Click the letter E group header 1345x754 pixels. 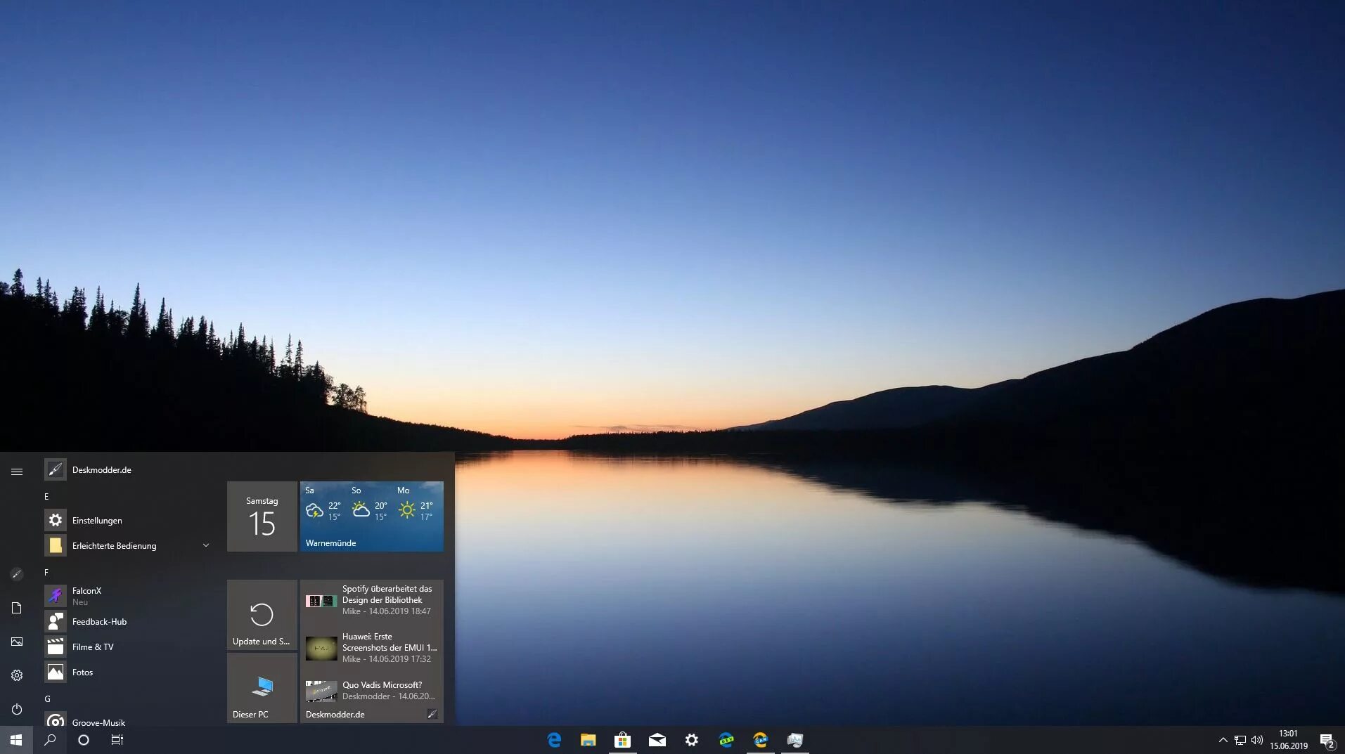coord(47,497)
